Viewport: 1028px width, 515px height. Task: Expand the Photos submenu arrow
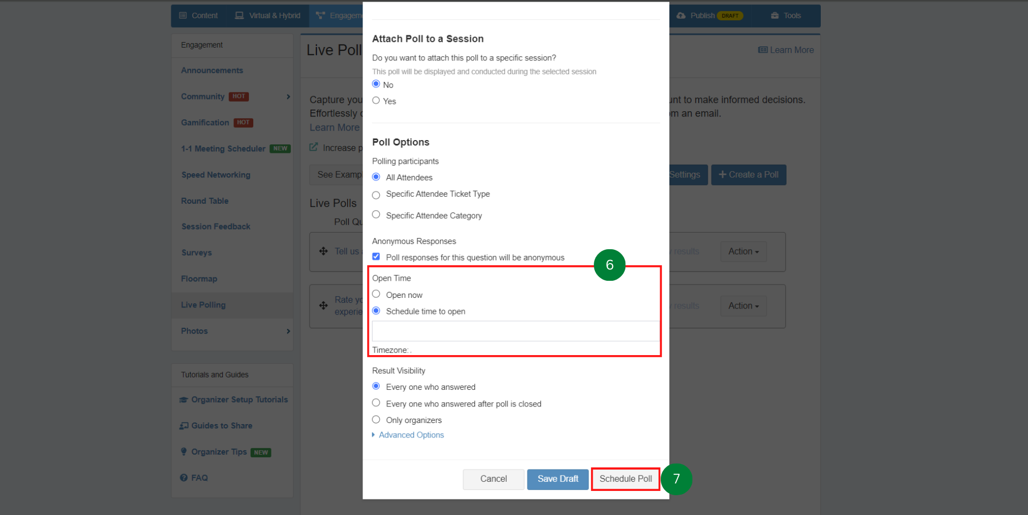point(288,331)
